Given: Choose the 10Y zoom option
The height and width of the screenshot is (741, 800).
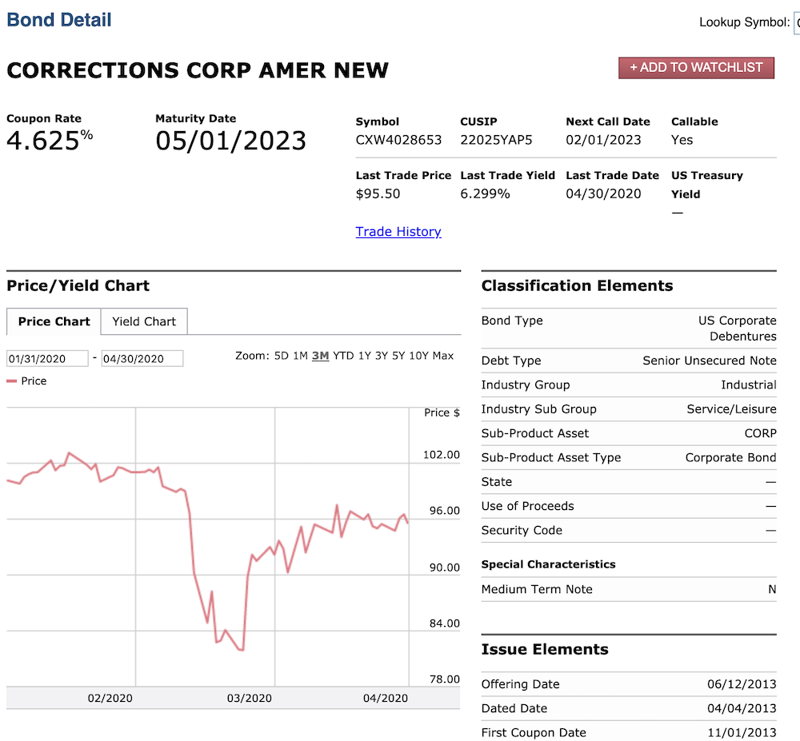Looking at the screenshot, I should pos(418,356).
